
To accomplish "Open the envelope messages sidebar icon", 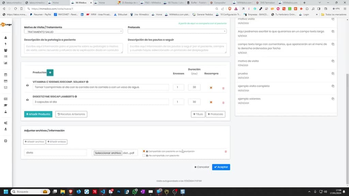I will [x=5, y=87].
